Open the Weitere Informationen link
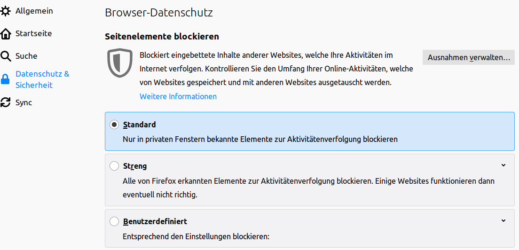The width and height of the screenshot is (519, 250). point(178,96)
